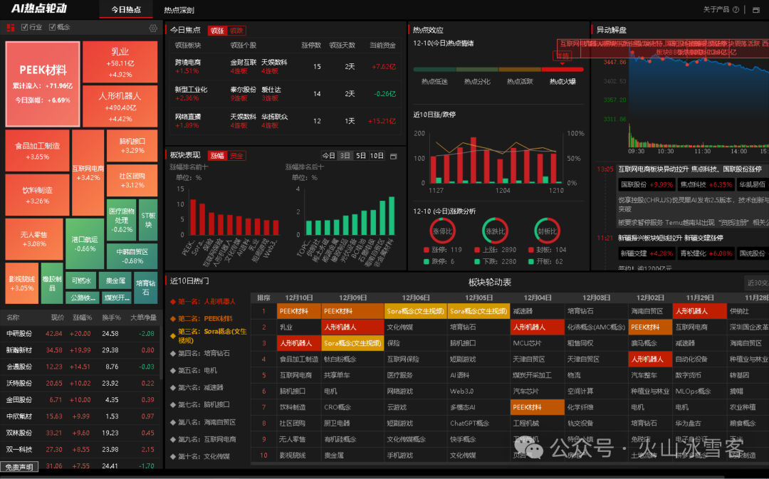
Task: Click the 大单净量 column header
Action: tap(143, 317)
